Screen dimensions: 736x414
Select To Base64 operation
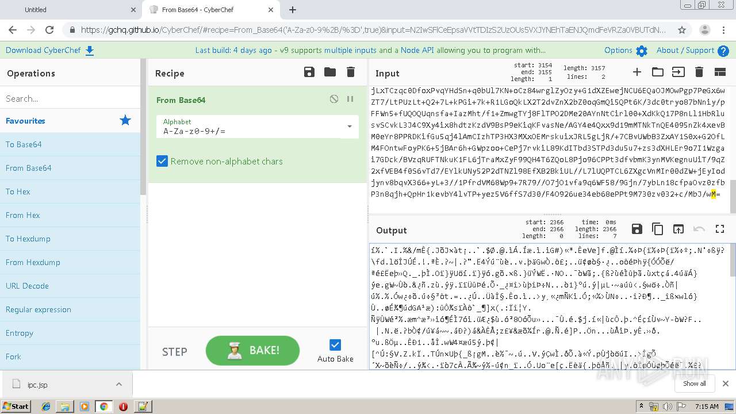tap(70, 144)
